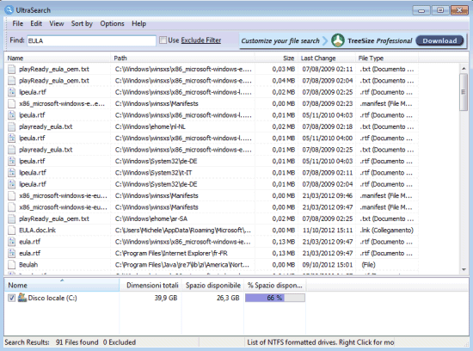Select path C:\Program Files\Internet Explorer\fr-FR
Viewport: 473px width, 351px height.
[x=171, y=254]
